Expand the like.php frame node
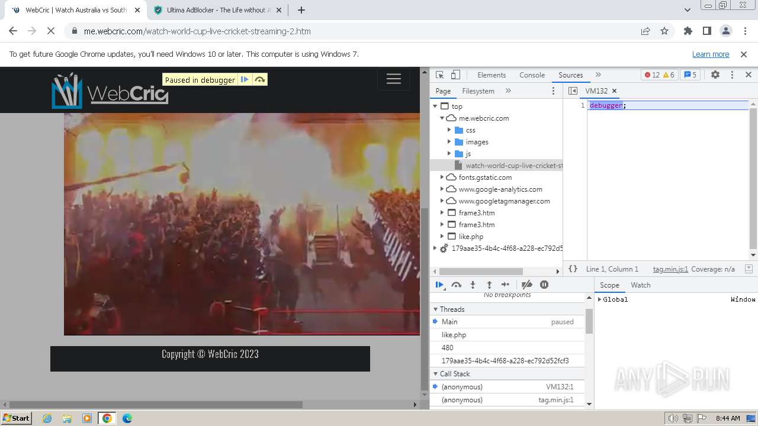This screenshot has width=758, height=426. tap(442, 237)
